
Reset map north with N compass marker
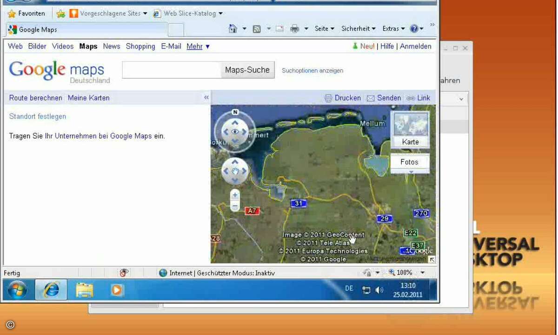click(x=235, y=112)
